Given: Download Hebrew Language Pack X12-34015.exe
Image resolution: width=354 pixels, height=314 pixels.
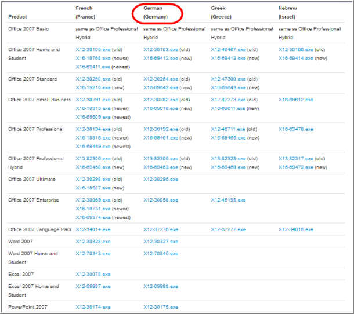Looking at the screenshot, I should coord(296,229).
